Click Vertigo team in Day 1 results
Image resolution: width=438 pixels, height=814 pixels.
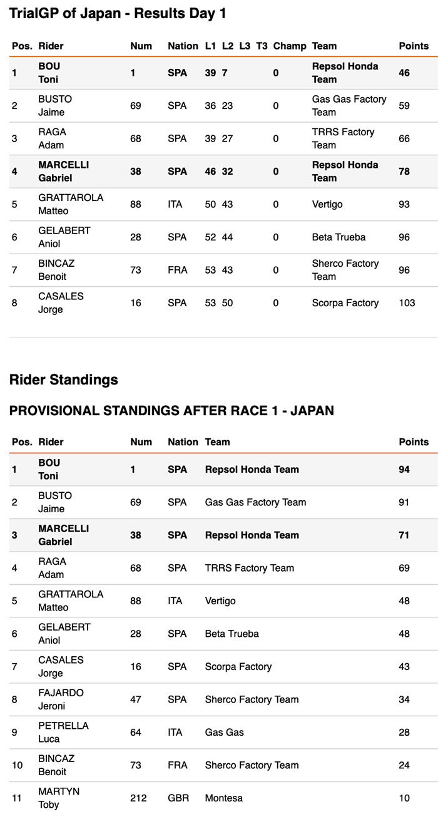tap(327, 204)
